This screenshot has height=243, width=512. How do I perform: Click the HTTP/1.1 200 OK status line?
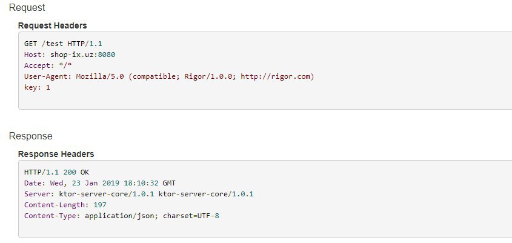coord(56,172)
